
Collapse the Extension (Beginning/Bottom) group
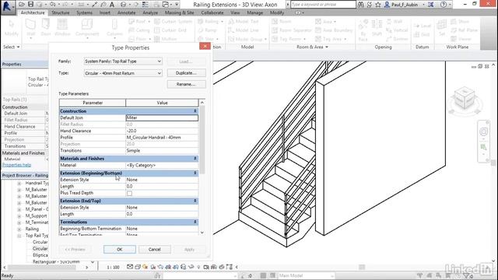[x=195, y=173]
